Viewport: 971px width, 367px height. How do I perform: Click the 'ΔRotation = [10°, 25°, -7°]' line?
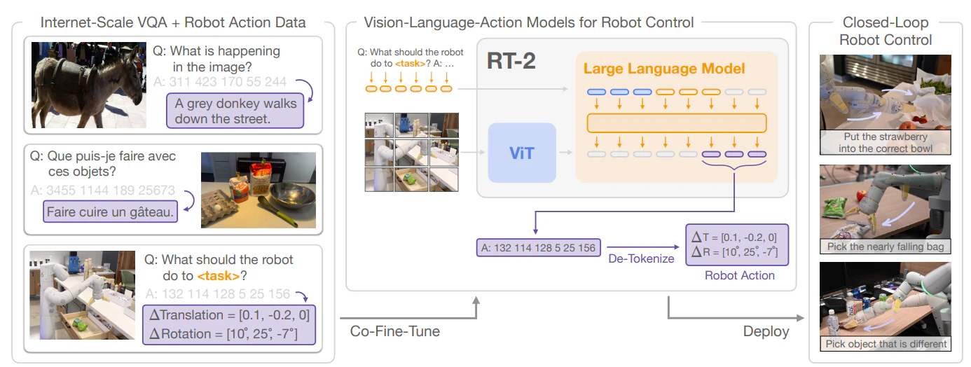(223, 334)
